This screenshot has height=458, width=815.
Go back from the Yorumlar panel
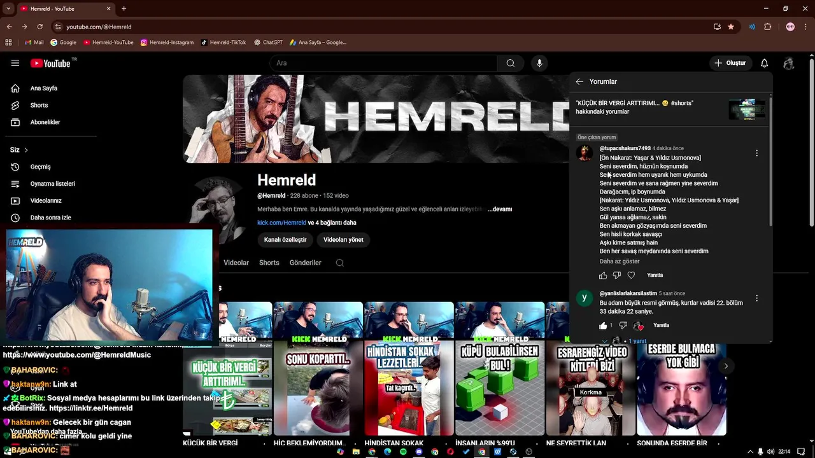579,81
